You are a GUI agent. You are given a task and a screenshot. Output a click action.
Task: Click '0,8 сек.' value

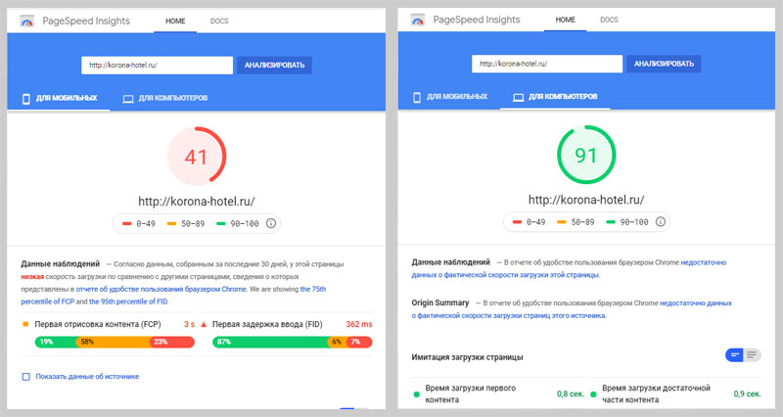pyautogui.click(x=571, y=394)
